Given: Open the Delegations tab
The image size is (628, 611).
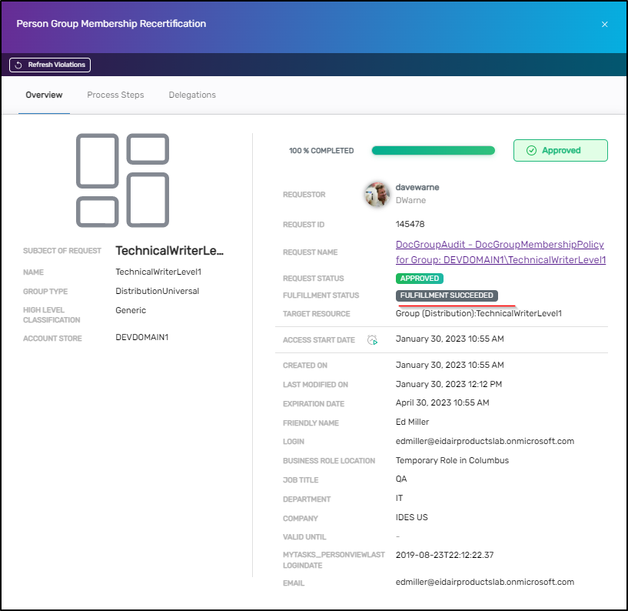Looking at the screenshot, I should (x=191, y=95).
